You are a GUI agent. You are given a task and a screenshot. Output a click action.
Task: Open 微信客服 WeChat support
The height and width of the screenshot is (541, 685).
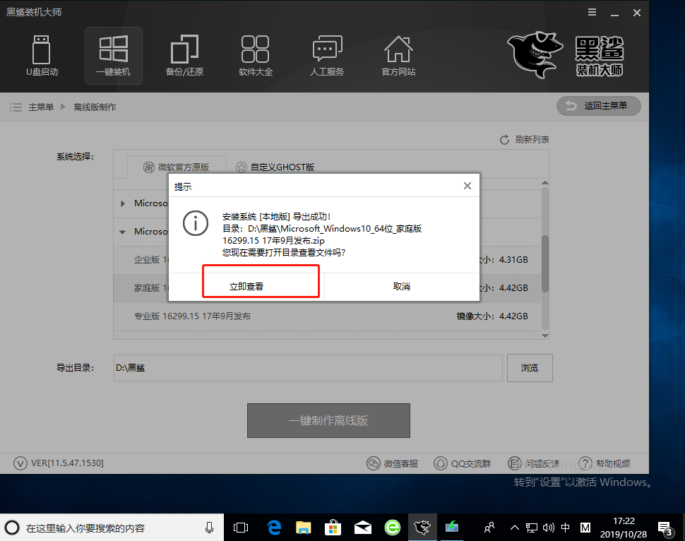click(393, 463)
